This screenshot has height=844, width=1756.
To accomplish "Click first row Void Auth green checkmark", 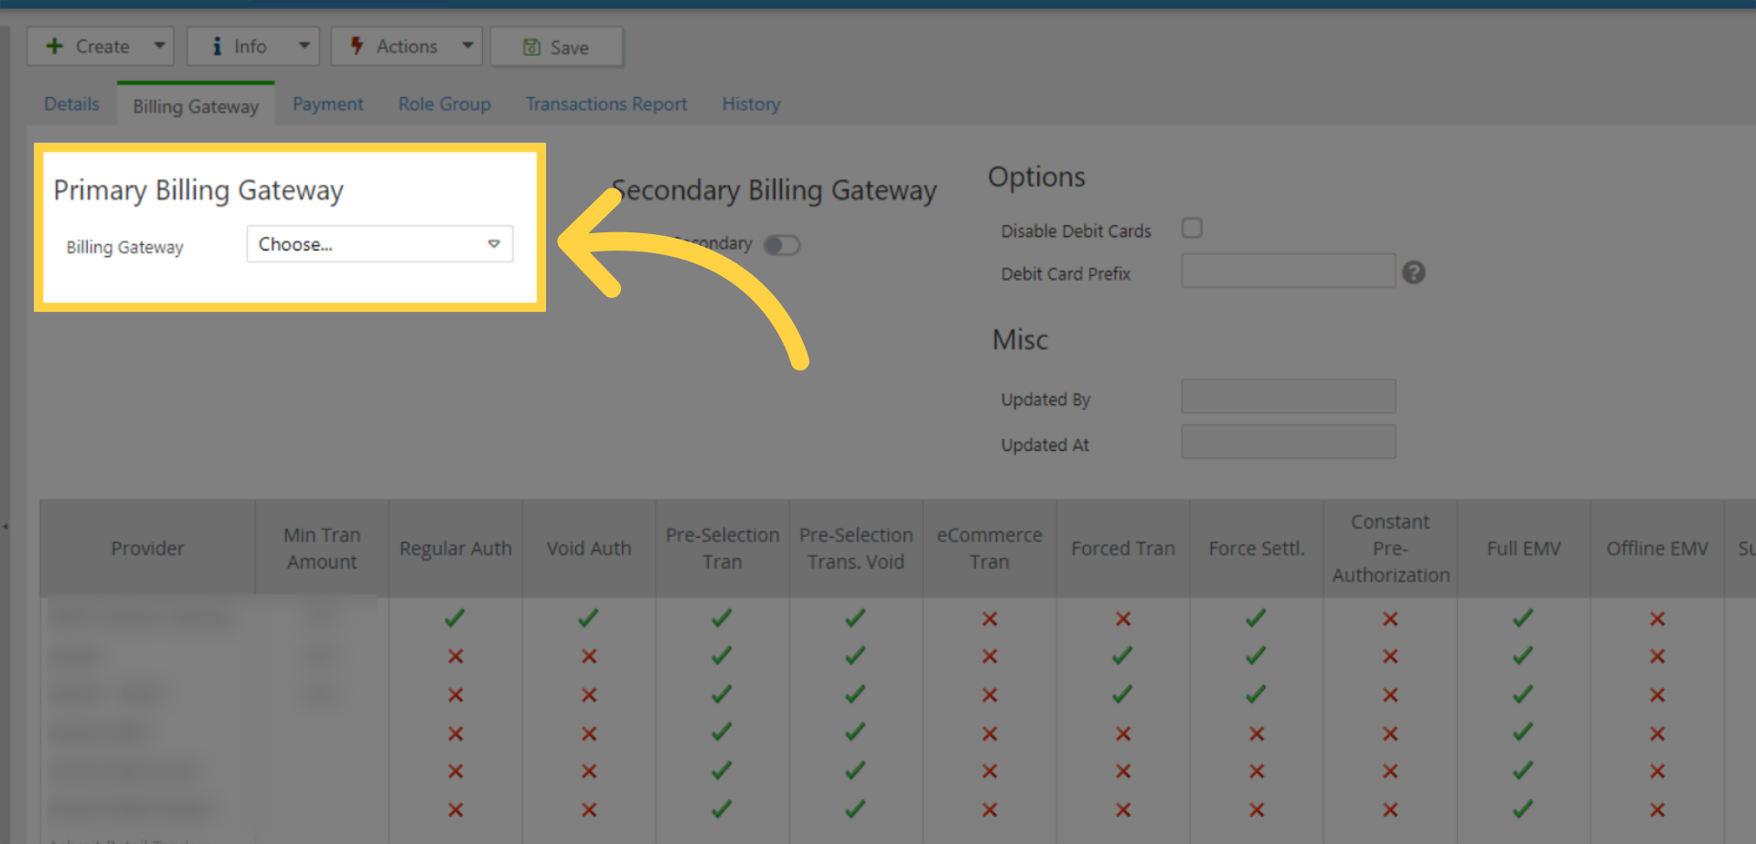I will pos(589,618).
